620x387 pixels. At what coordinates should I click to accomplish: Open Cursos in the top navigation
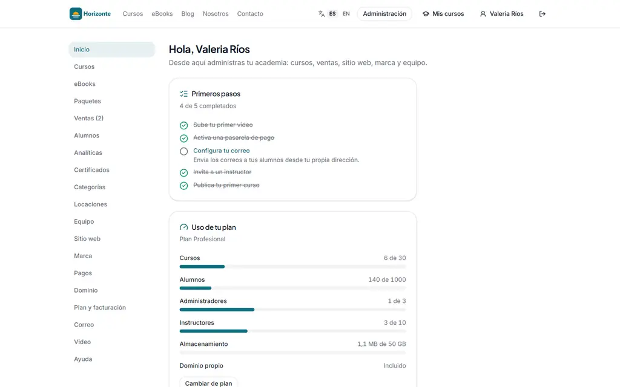click(133, 14)
